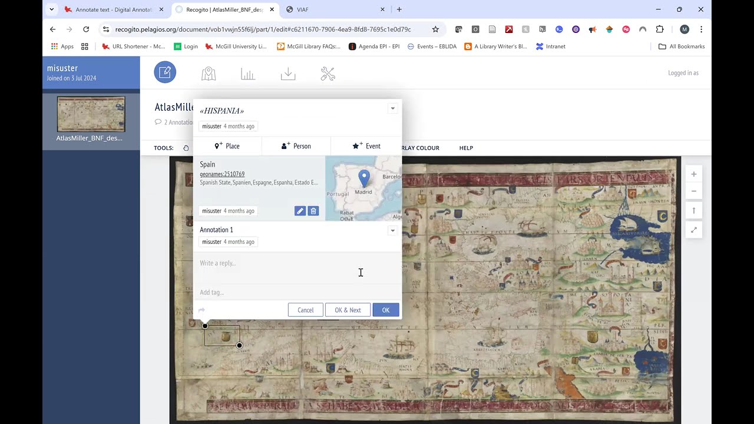This screenshot has width=754, height=424.
Task: Click the Spain mini map preview
Action: pos(363,188)
